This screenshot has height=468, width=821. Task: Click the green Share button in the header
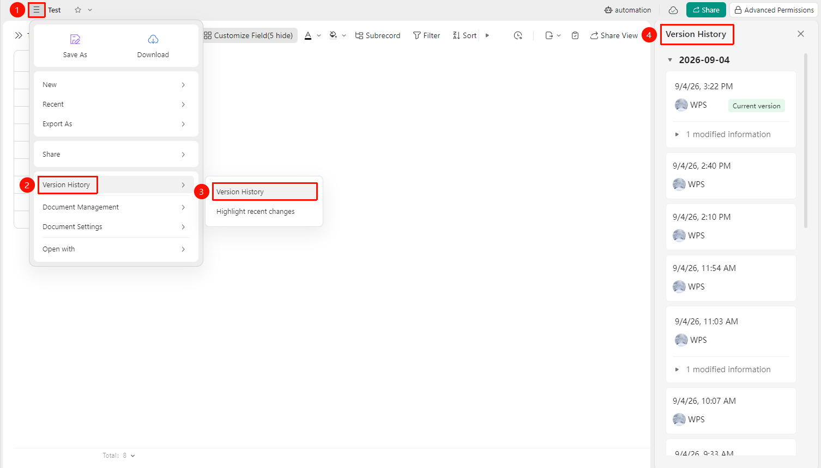click(706, 10)
